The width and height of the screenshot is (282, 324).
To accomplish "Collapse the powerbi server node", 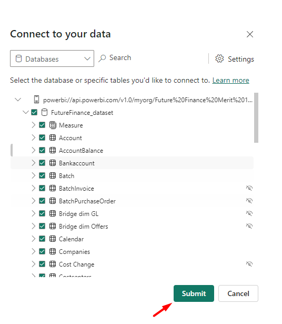I will (x=18, y=100).
